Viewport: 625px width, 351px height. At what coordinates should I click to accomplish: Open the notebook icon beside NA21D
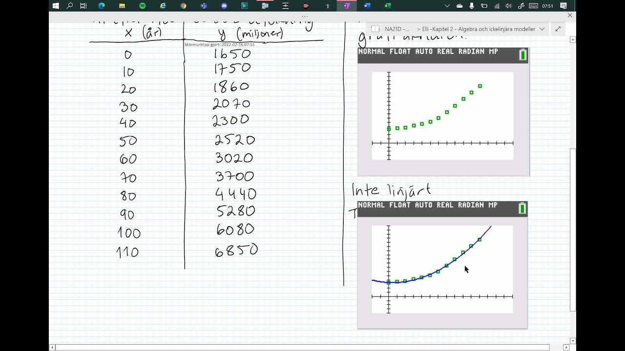coord(375,29)
